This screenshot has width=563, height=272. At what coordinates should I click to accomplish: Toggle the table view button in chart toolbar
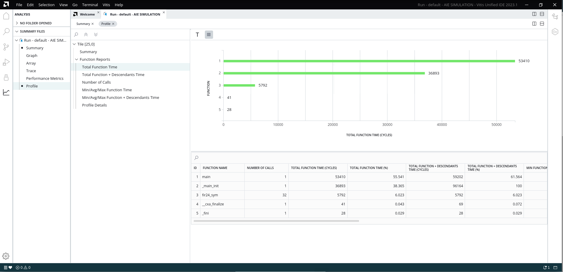pyautogui.click(x=209, y=35)
